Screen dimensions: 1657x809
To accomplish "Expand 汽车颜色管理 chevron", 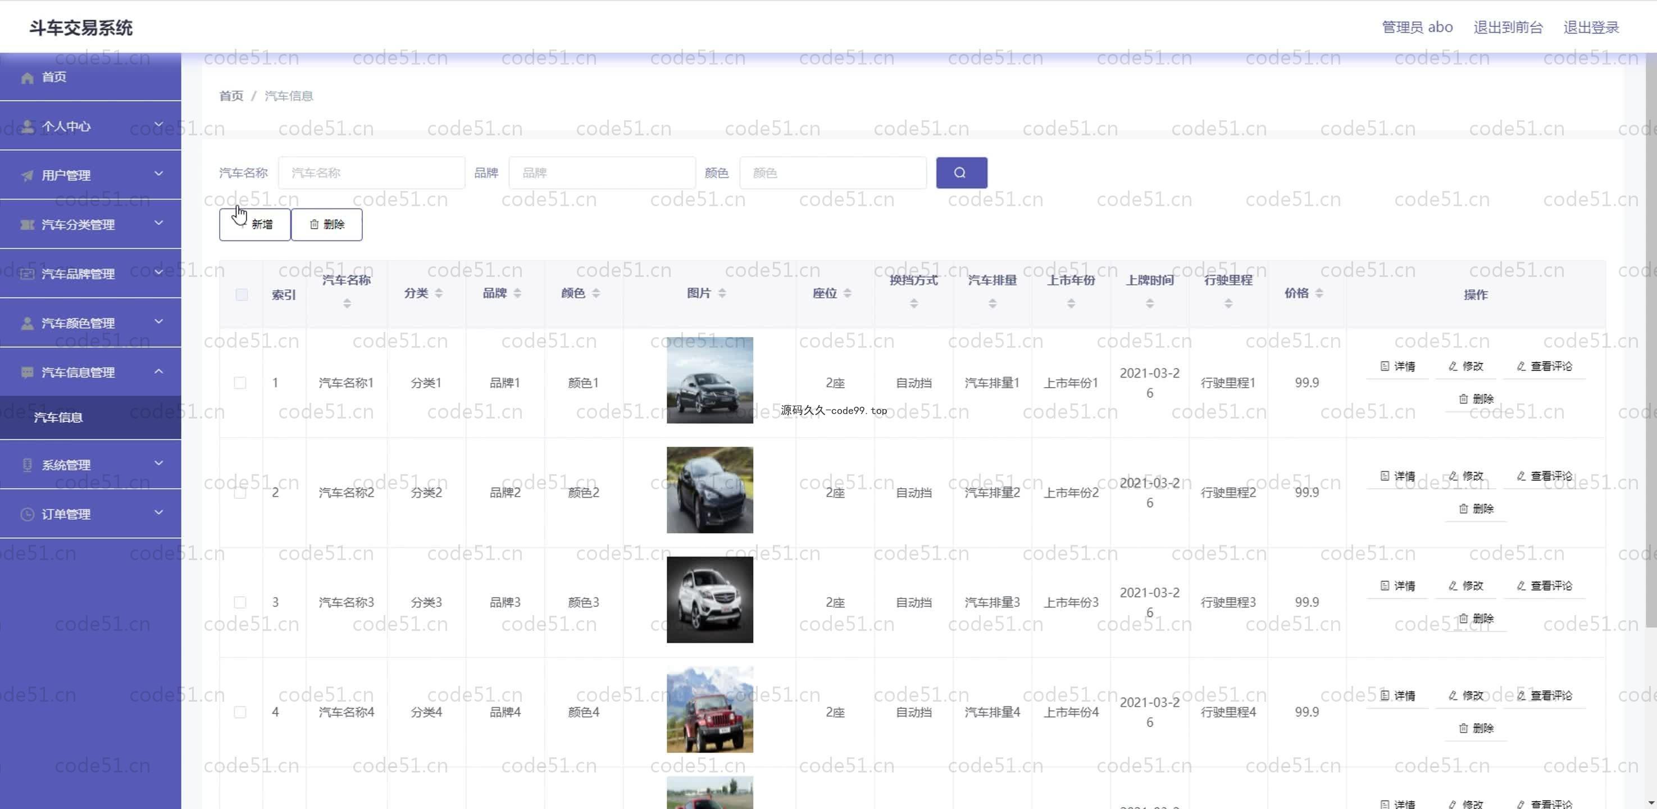I will tap(158, 322).
